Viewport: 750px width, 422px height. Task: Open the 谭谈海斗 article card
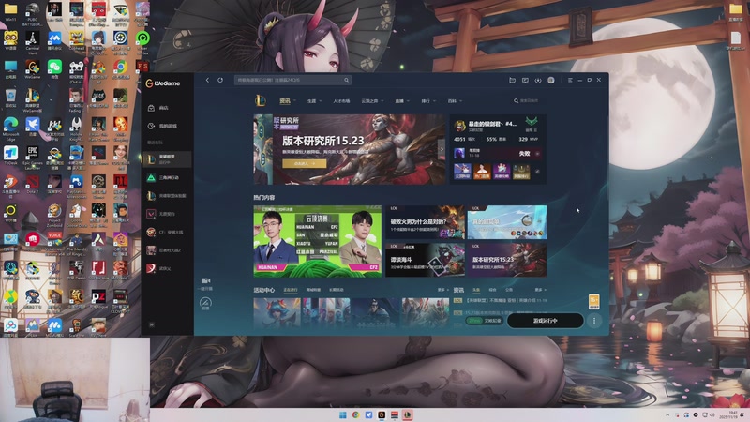click(426, 260)
